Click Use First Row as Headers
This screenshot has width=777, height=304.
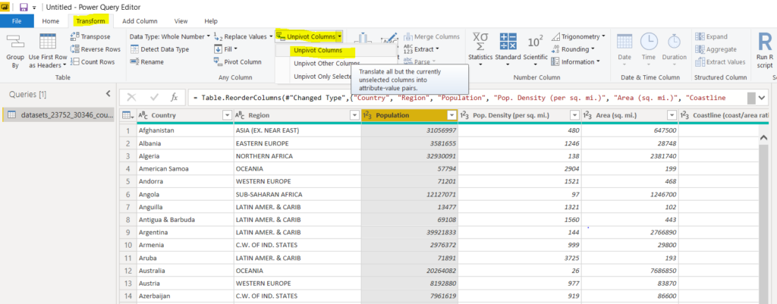tap(48, 51)
